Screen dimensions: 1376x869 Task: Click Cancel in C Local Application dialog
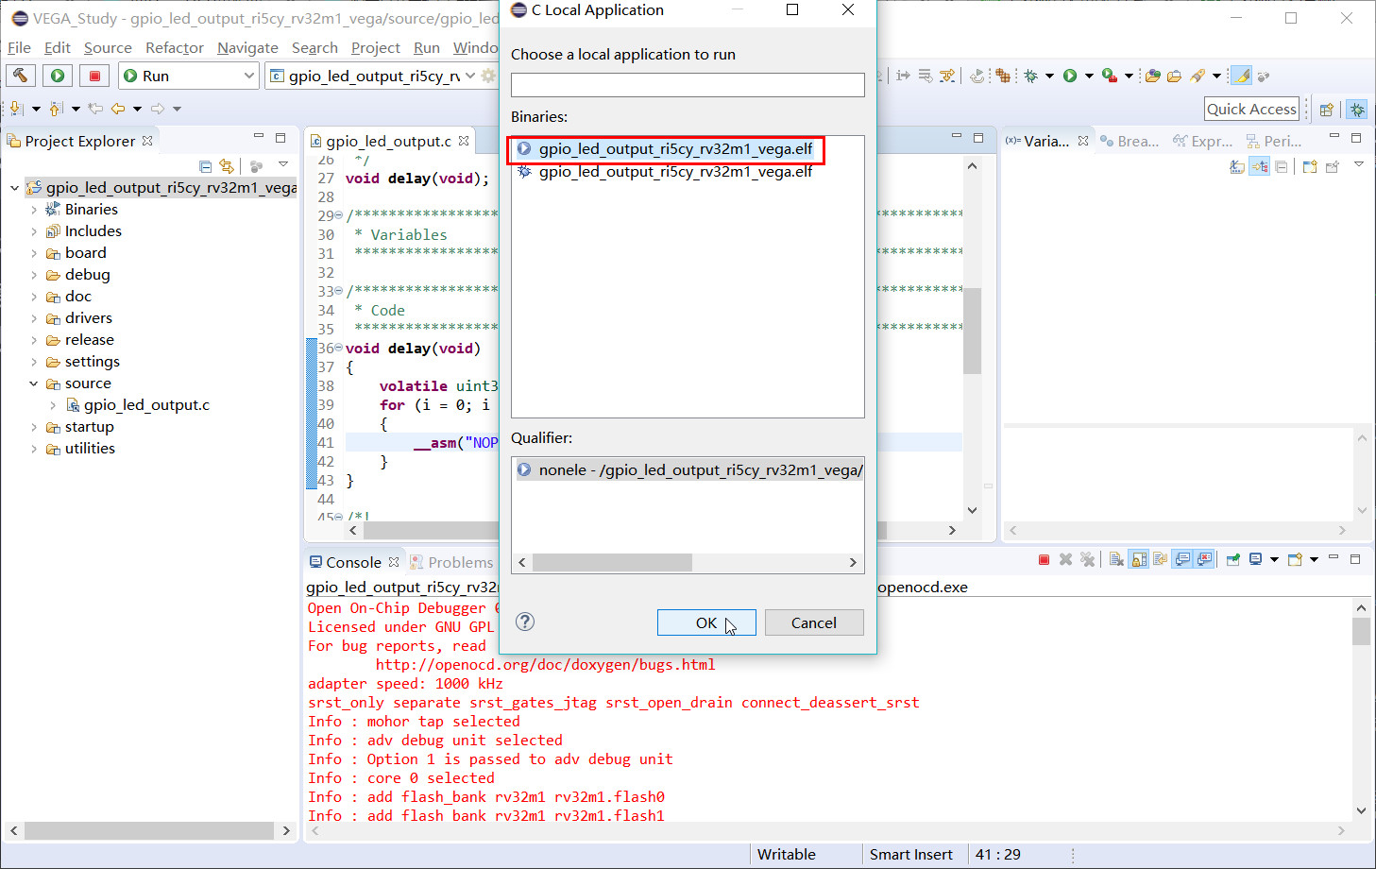point(814,622)
